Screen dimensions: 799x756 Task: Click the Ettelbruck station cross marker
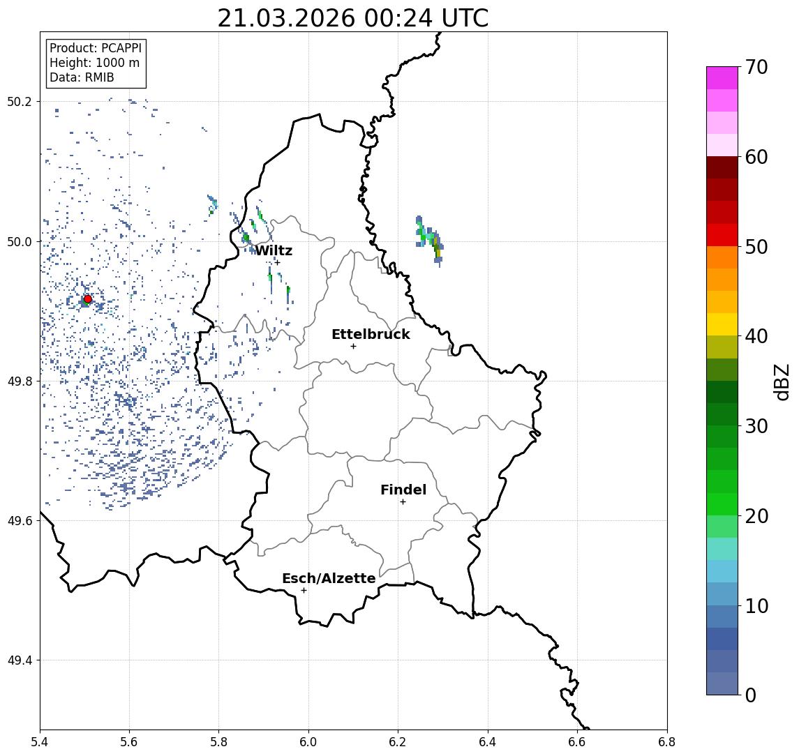point(353,347)
